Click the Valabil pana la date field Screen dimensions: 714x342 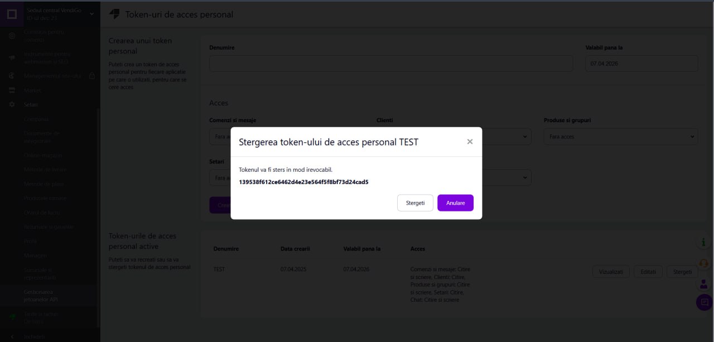641,64
